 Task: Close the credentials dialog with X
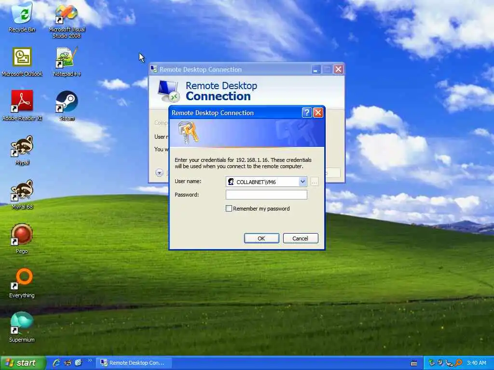(318, 113)
